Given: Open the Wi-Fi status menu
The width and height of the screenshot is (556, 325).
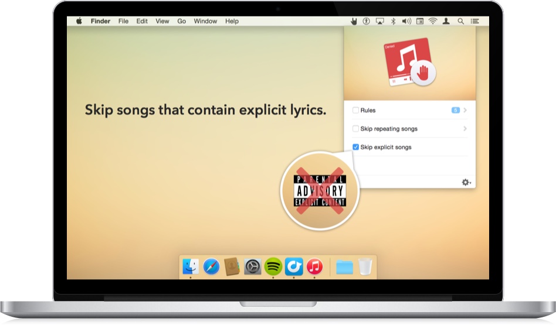Looking at the screenshot, I should click(x=433, y=21).
